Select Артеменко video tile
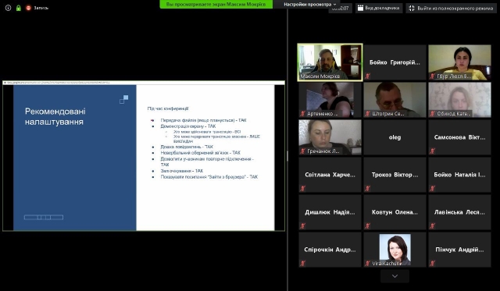 click(x=330, y=100)
